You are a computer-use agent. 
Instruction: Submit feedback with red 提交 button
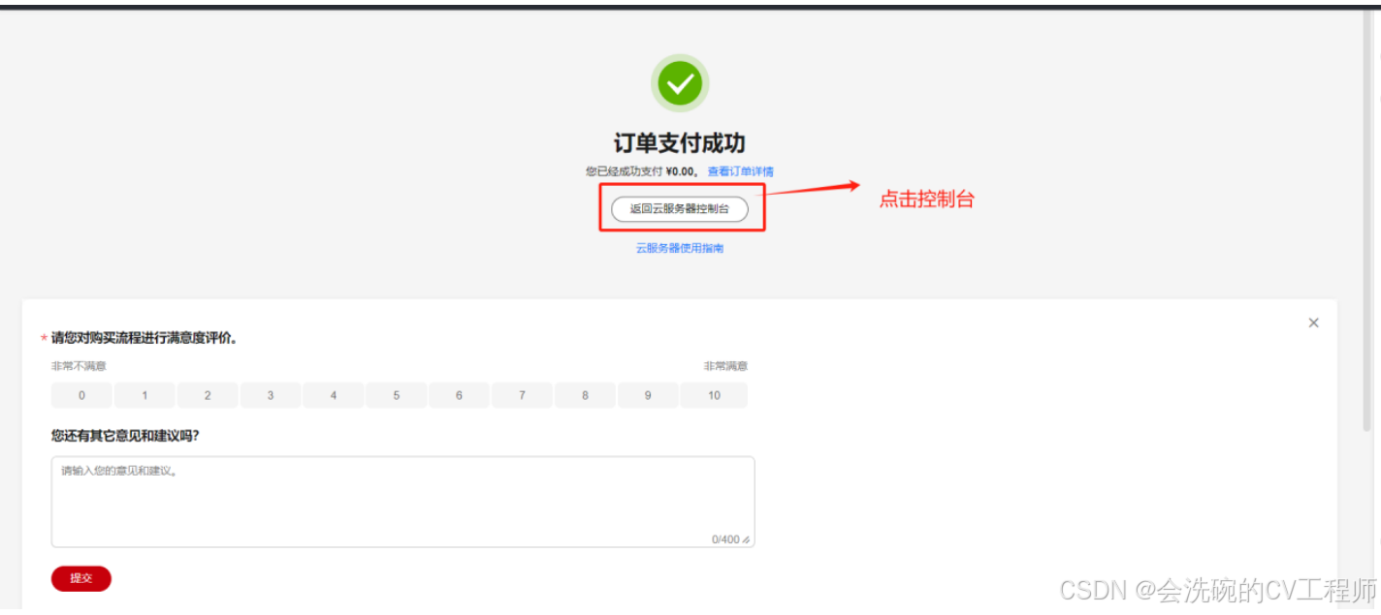point(81,578)
